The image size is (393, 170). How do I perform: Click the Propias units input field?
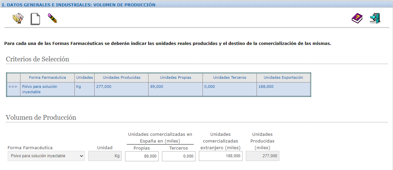click(142, 156)
